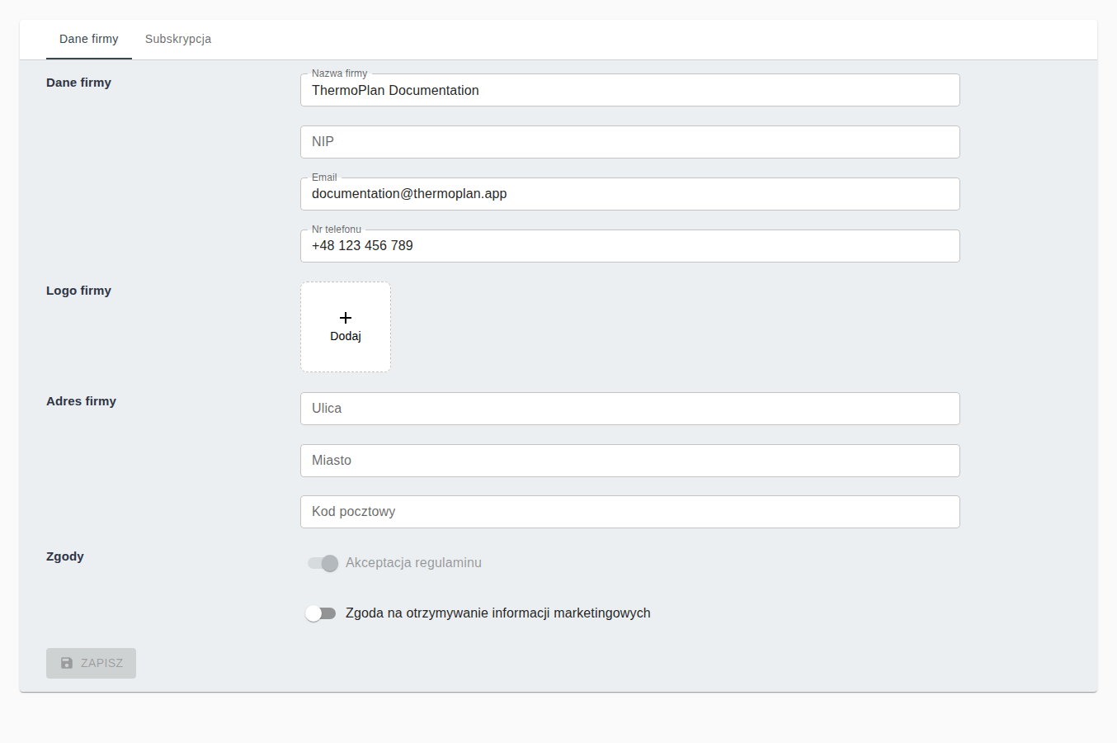
Task: Select the Dane firmy tab
Action: coord(89,39)
